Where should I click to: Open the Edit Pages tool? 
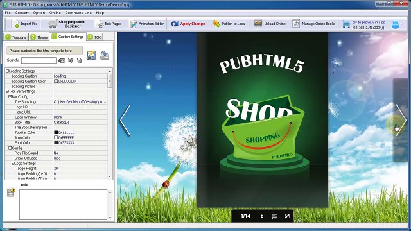108,24
